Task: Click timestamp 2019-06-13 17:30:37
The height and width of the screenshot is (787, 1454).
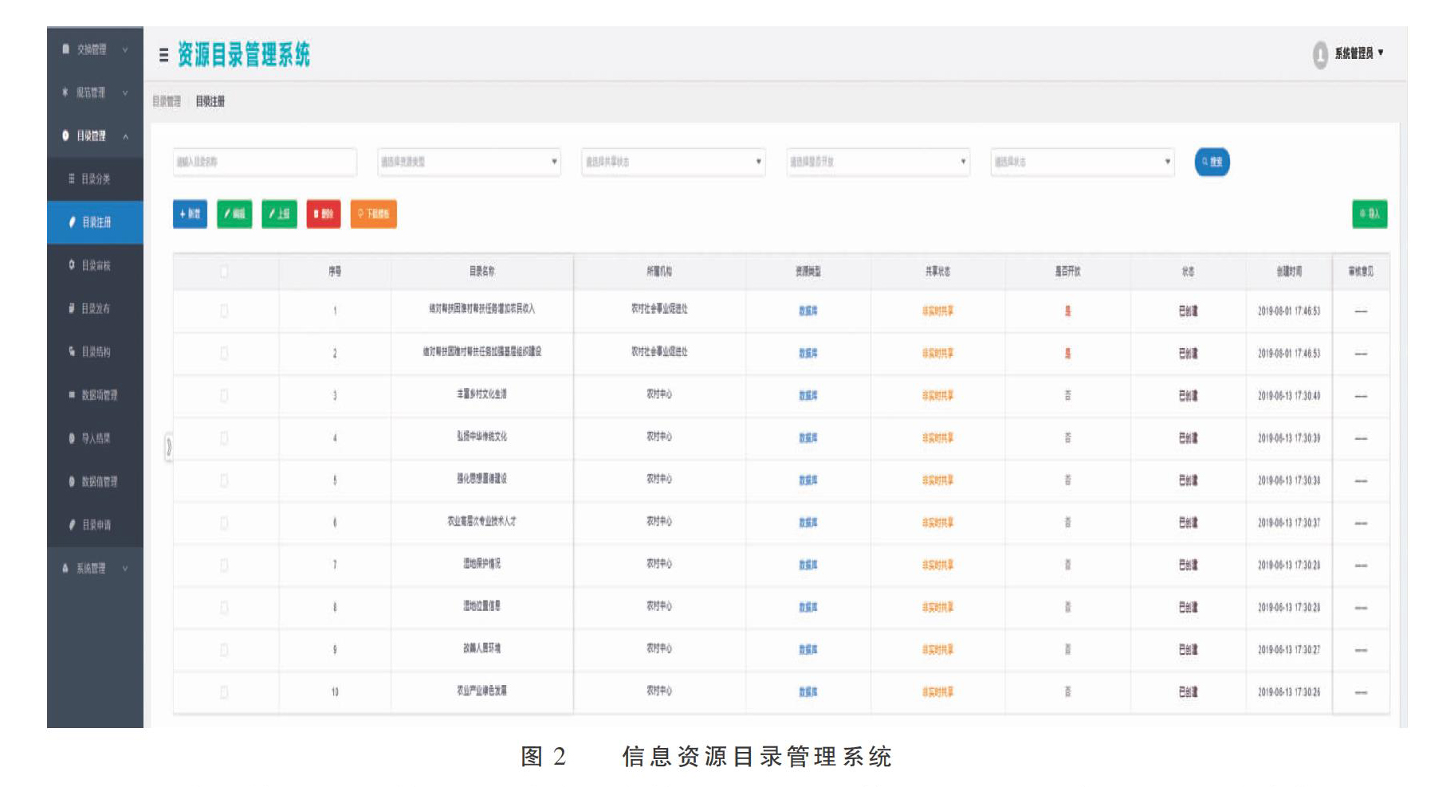Action: click(x=1289, y=523)
